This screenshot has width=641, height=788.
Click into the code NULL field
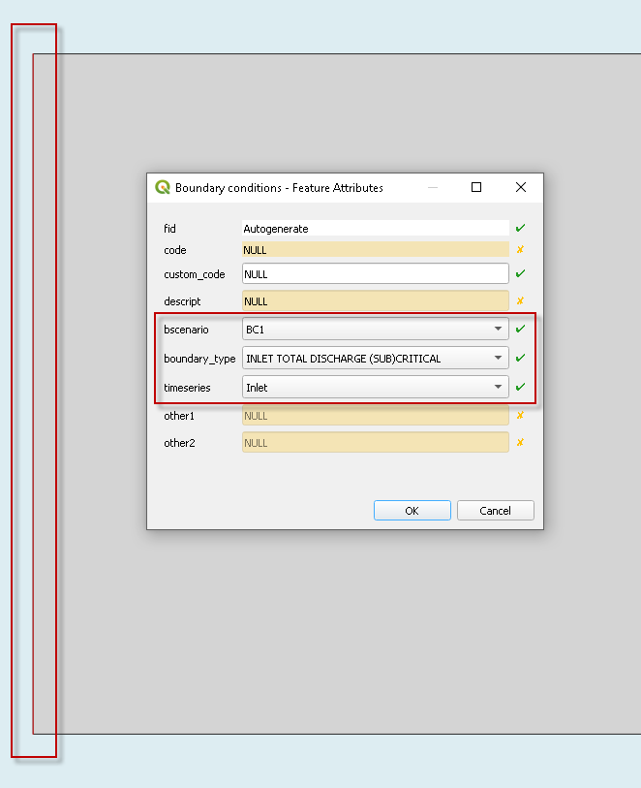tap(375, 250)
